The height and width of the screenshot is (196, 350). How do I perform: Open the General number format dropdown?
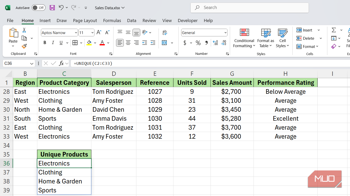[225, 33]
